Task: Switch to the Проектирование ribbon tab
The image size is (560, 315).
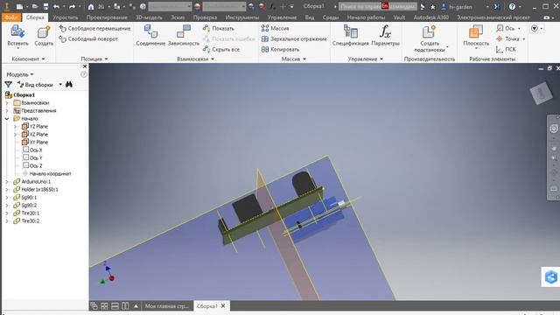Action: (107, 17)
